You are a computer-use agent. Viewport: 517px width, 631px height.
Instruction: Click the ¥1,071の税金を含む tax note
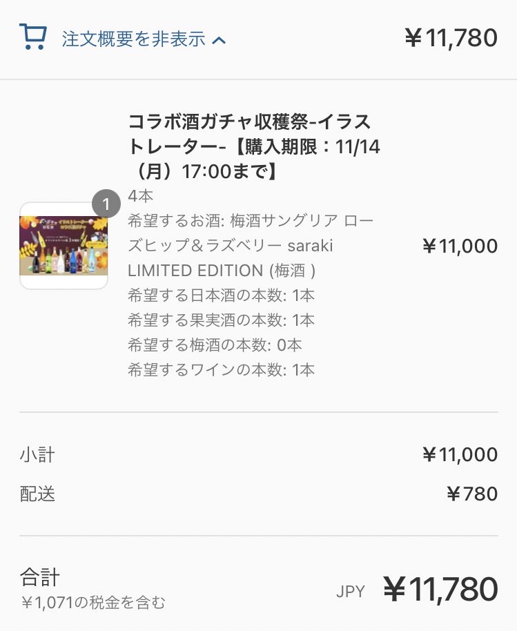(x=92, y=603)
